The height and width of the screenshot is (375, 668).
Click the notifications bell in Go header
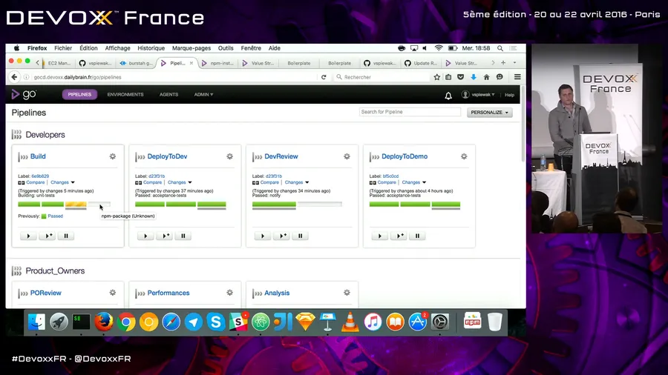tap(448, 96)
